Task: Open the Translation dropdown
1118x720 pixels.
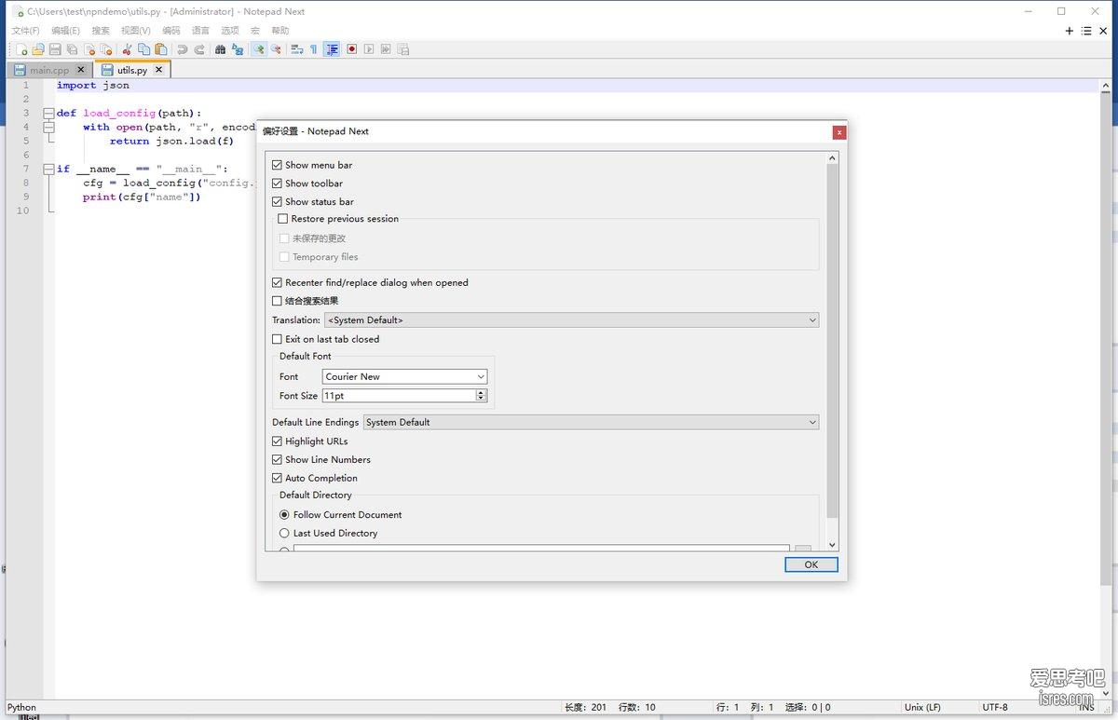Action: (571, 319)
